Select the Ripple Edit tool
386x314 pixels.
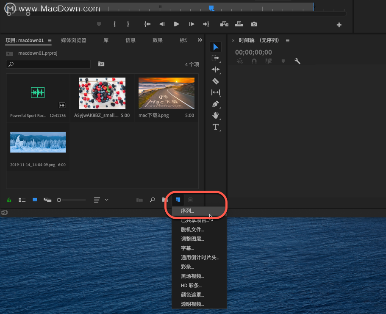click(x=216, y=69)
